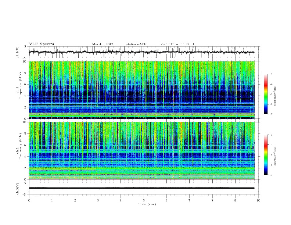Select the 'start UT = 11:0 :1' text
The image size is (291, 225).
177,44
